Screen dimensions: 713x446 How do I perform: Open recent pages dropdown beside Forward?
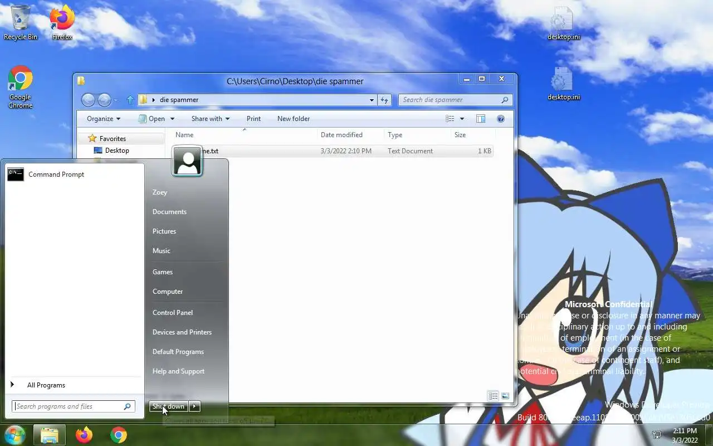click(115, 100)
